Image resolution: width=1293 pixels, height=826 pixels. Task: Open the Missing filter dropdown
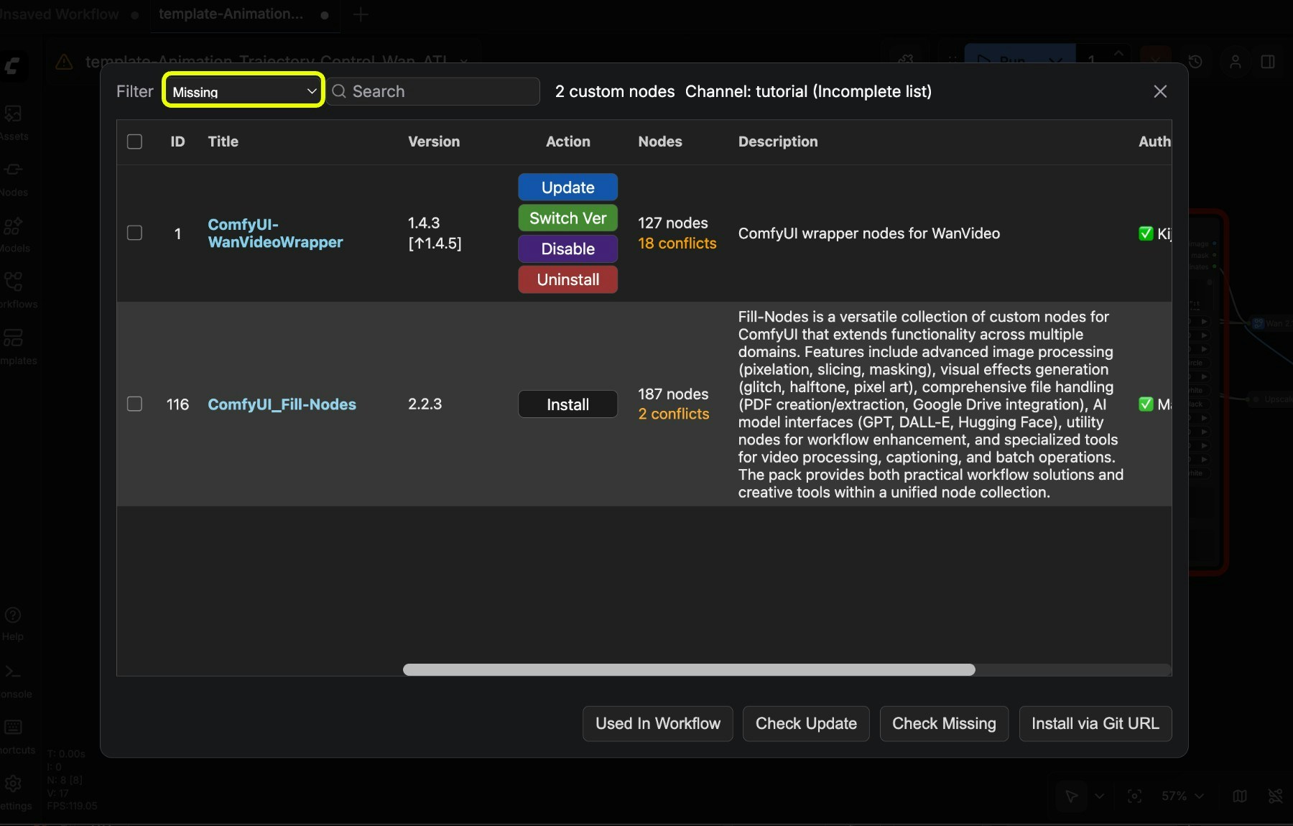243,91
